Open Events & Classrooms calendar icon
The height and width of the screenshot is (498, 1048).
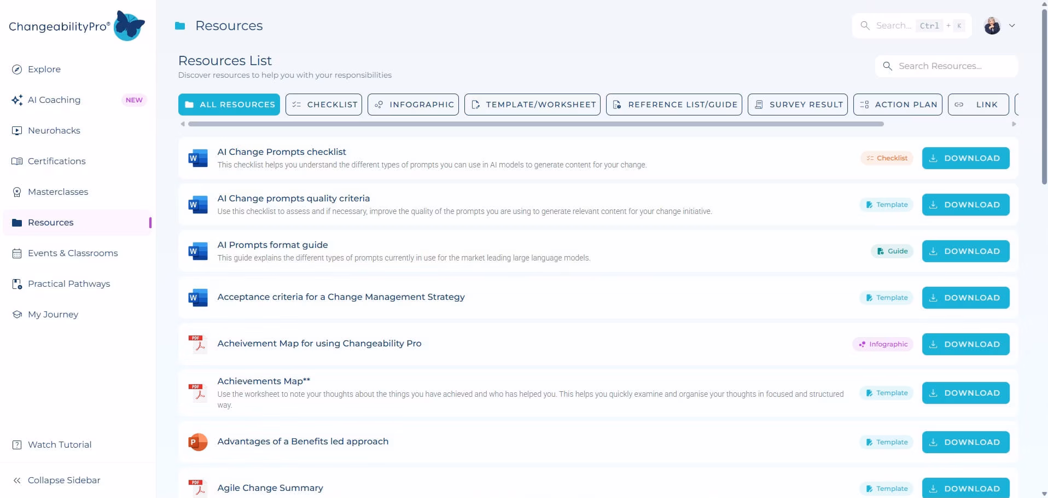(16, 253)
